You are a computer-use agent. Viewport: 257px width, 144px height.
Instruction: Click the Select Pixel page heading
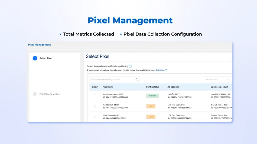pos(98,57)
